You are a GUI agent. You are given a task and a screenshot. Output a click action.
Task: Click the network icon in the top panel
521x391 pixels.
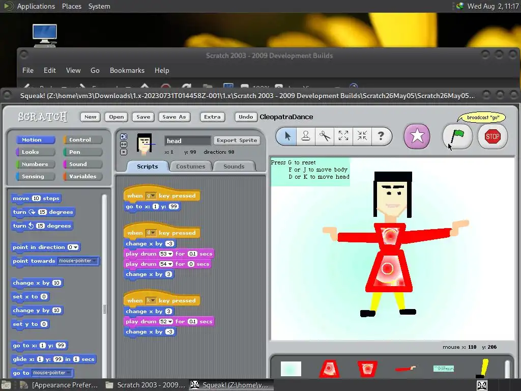(x=460, y=6)
